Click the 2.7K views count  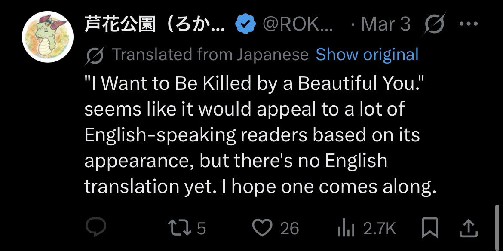pos(379,228)
